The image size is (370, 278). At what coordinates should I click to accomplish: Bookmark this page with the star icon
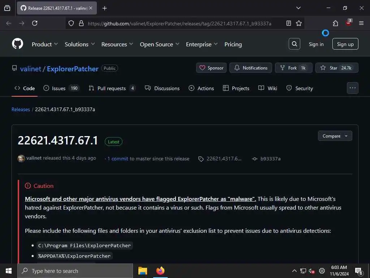pyautogui.click(x=299, y=23)
